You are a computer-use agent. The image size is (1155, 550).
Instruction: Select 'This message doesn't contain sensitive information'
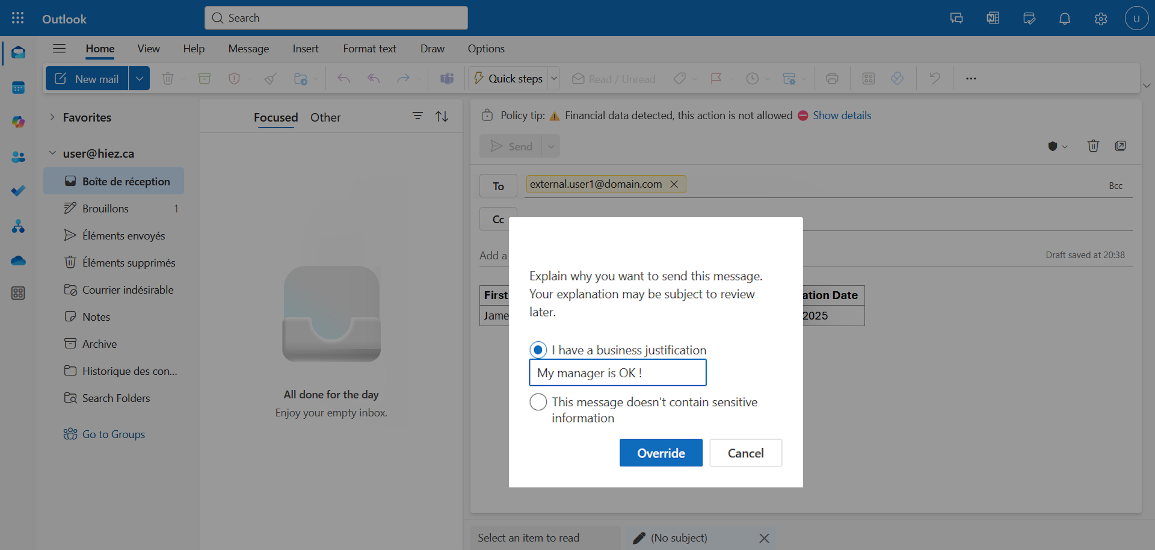point(538,402)
